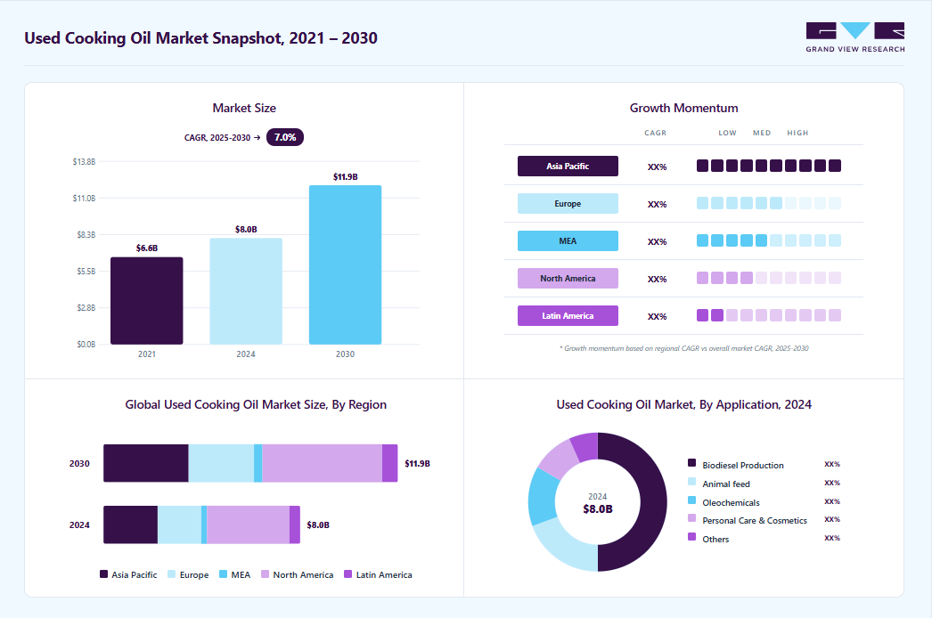Click the By Application, 2024 chart title
This screenshot has width=932, height=618.
[x=683, y=404]
